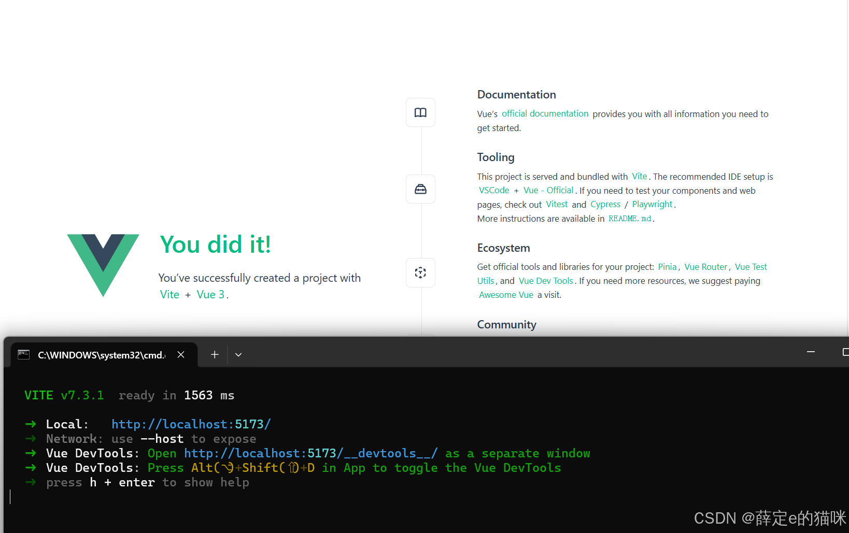Click the Ecosystem icon
Screen dimensions: 849x533
420,272
